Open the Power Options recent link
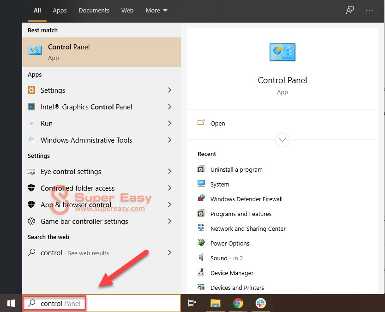Viewport: 385px width, 312px height. tap(230, 243)
